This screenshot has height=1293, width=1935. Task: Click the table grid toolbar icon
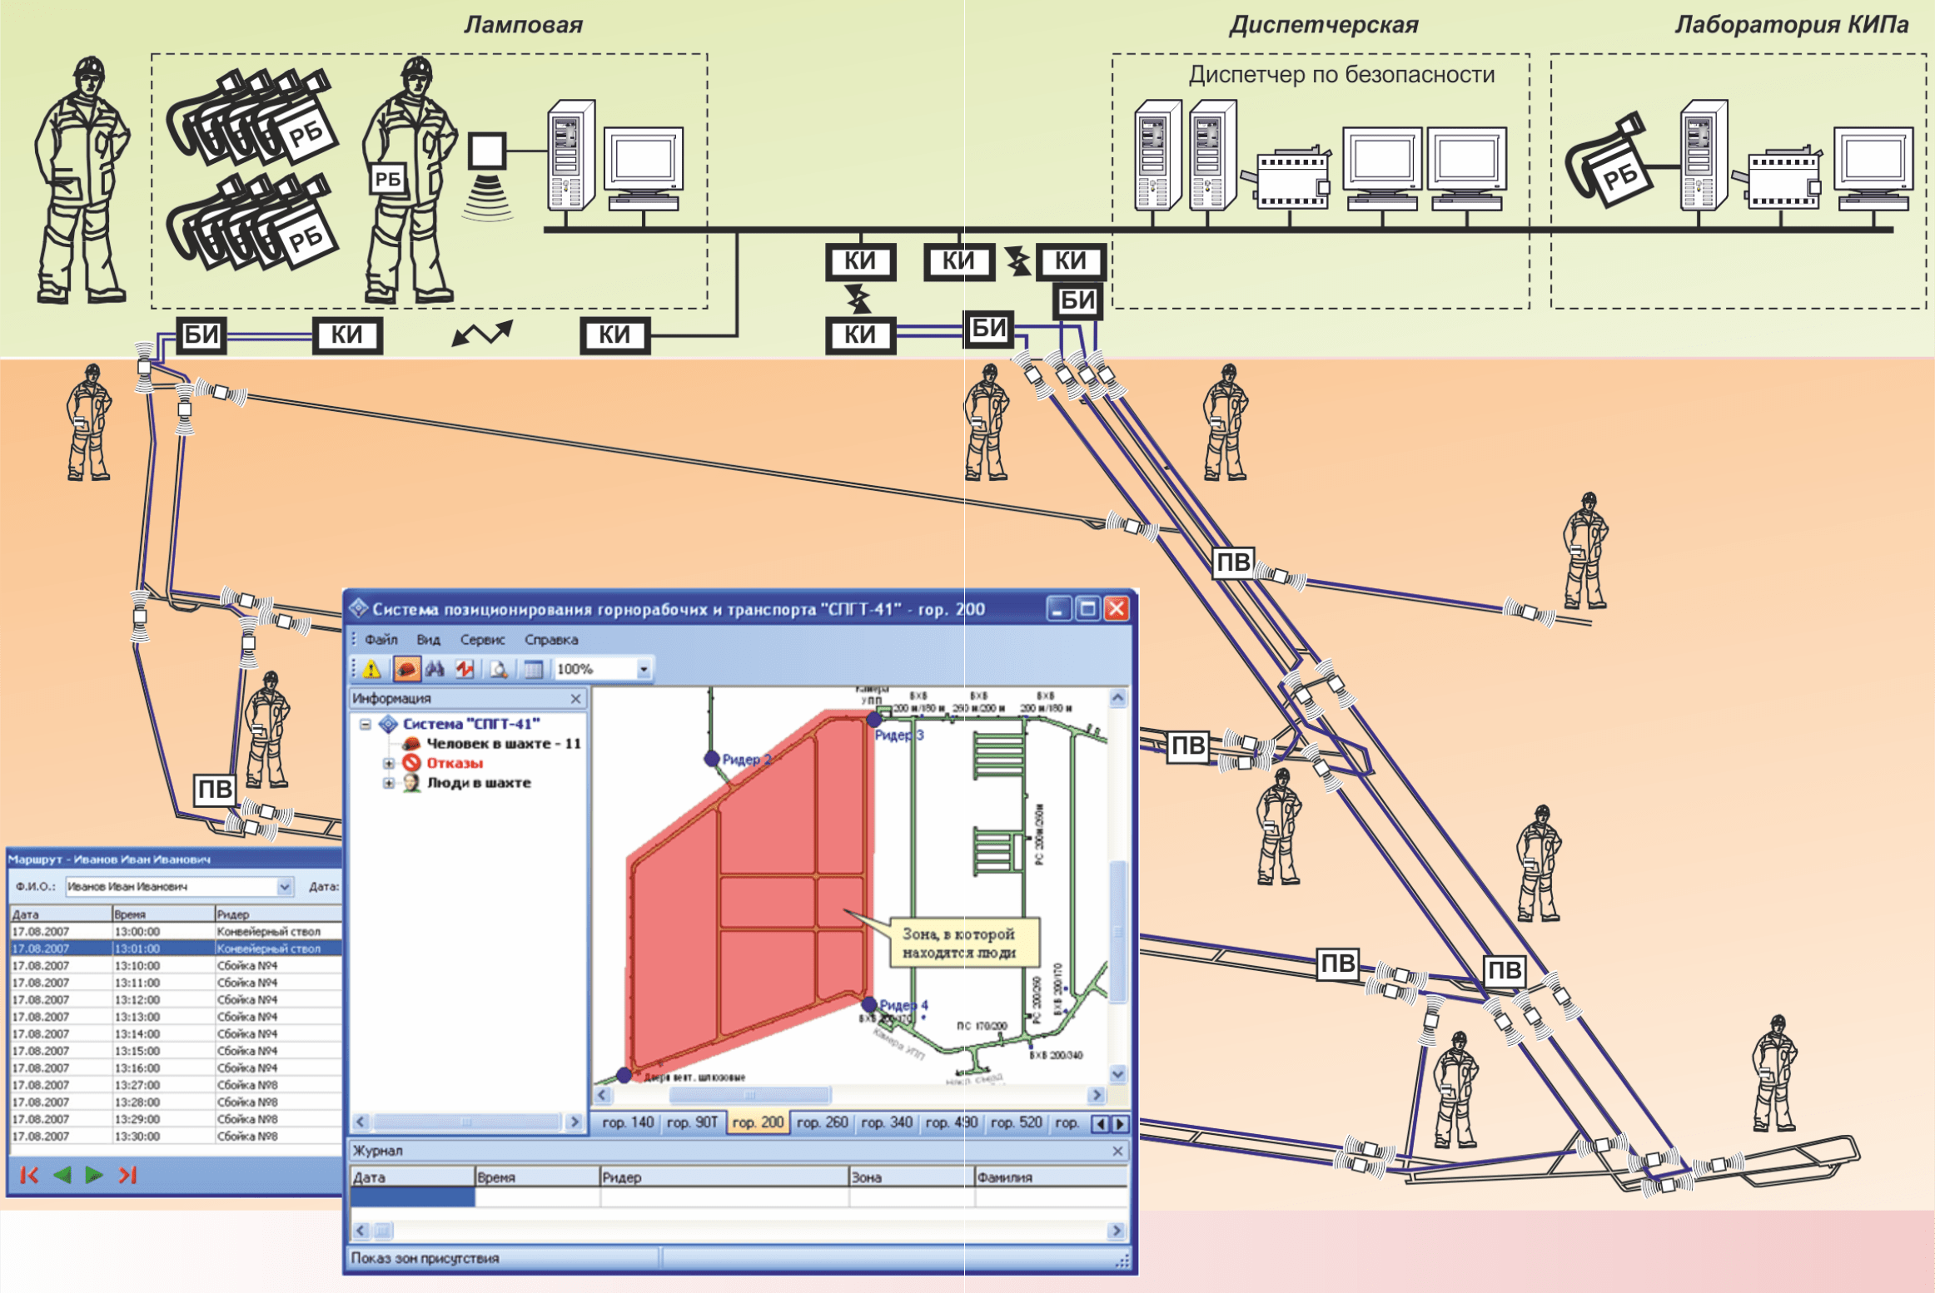point(534,669)
